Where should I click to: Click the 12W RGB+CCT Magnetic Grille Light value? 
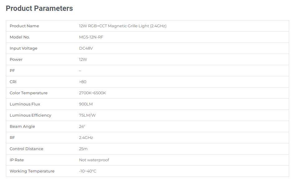pos(123,26)
